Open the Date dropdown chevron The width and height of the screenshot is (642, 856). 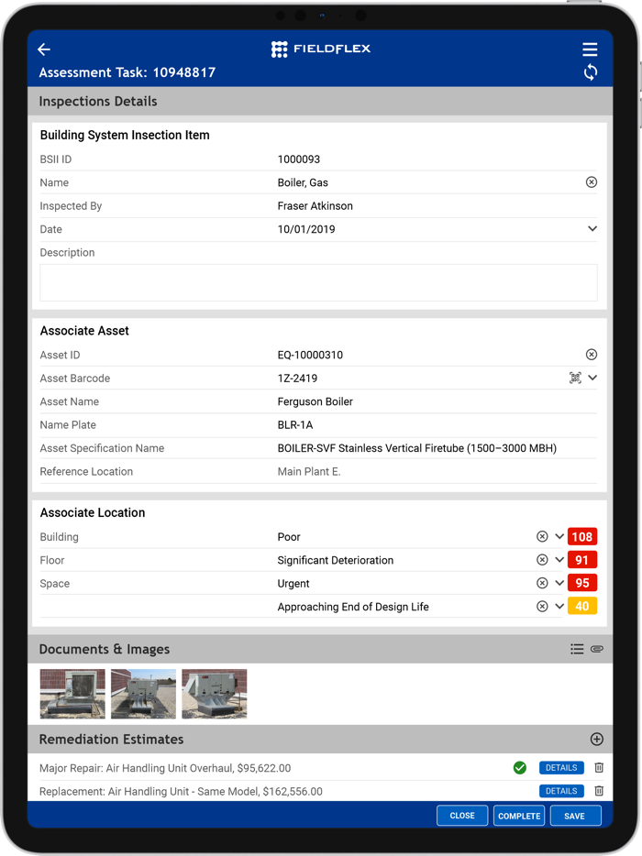coord(592,229)
